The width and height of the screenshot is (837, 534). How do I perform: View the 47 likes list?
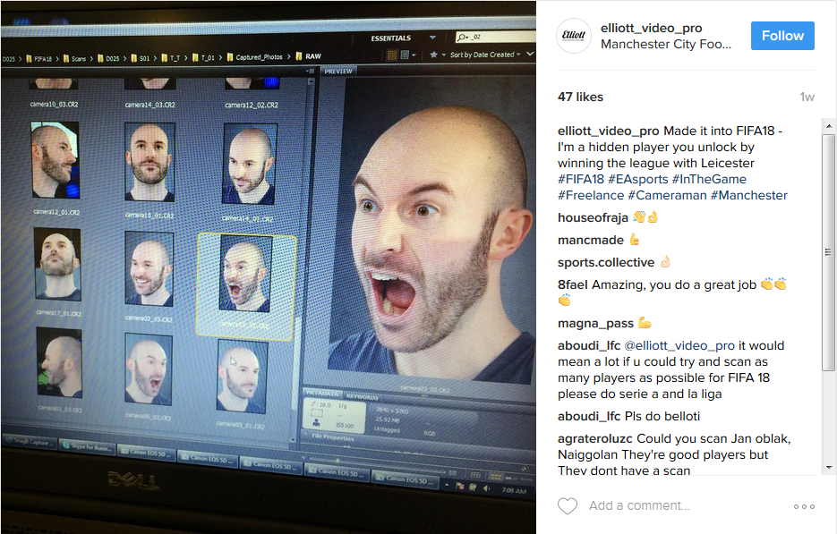click(580, 97)
